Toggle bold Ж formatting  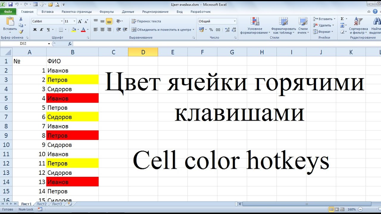coord(35,29)
